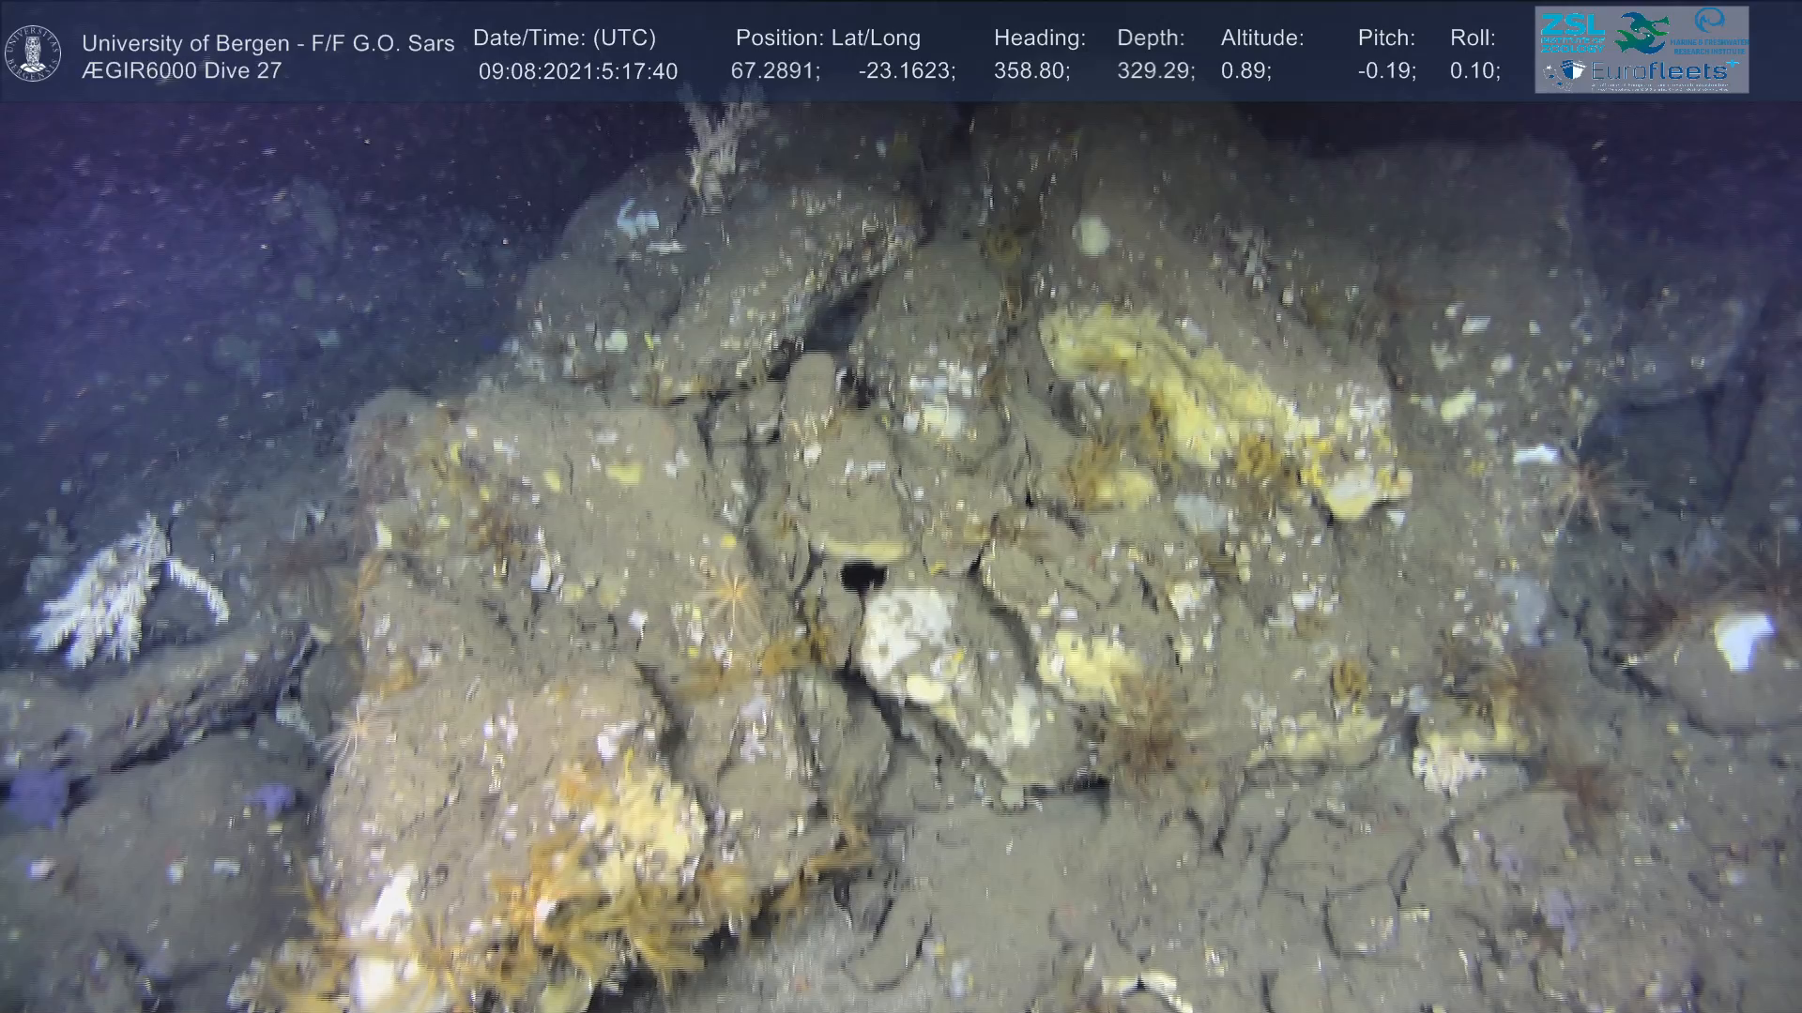
Task: Click the Position: Lat/Long label
Action: [828, 38]
